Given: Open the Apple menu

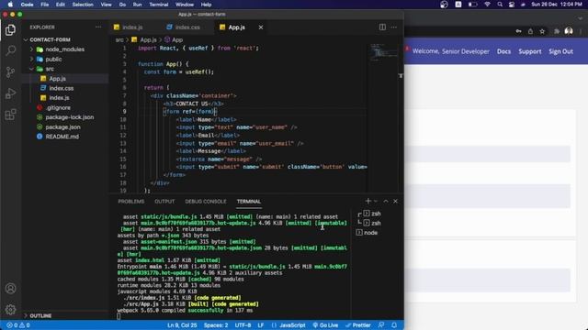Looking at the screenshot, I should [10, 5].
